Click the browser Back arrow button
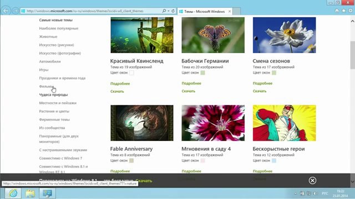 [x=6, y=11]
